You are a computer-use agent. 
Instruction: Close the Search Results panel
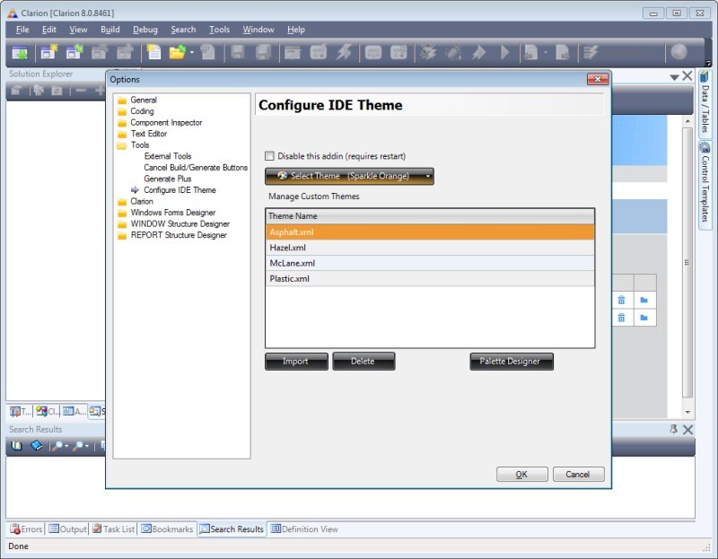tap(687, 429)
